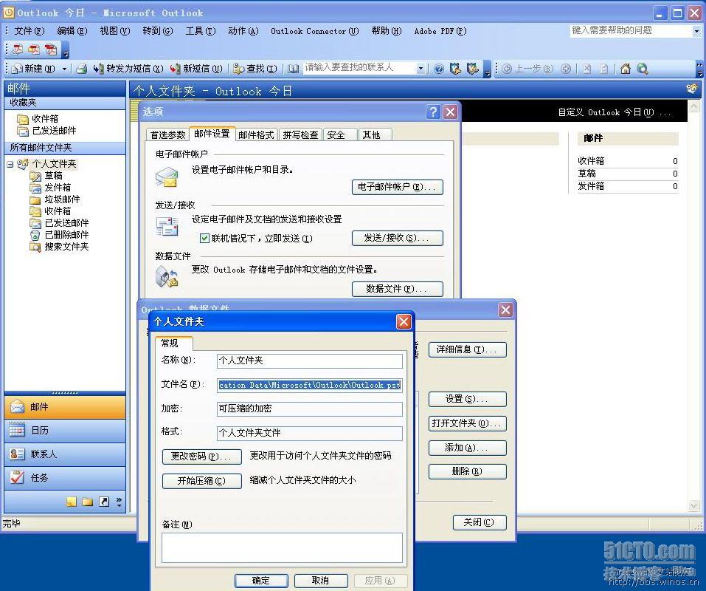Open the 工具 menu

pyautogui.click(x=201, y=31)
